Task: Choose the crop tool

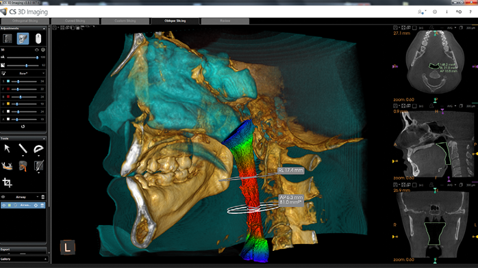Action: click(x=7, y=183)
